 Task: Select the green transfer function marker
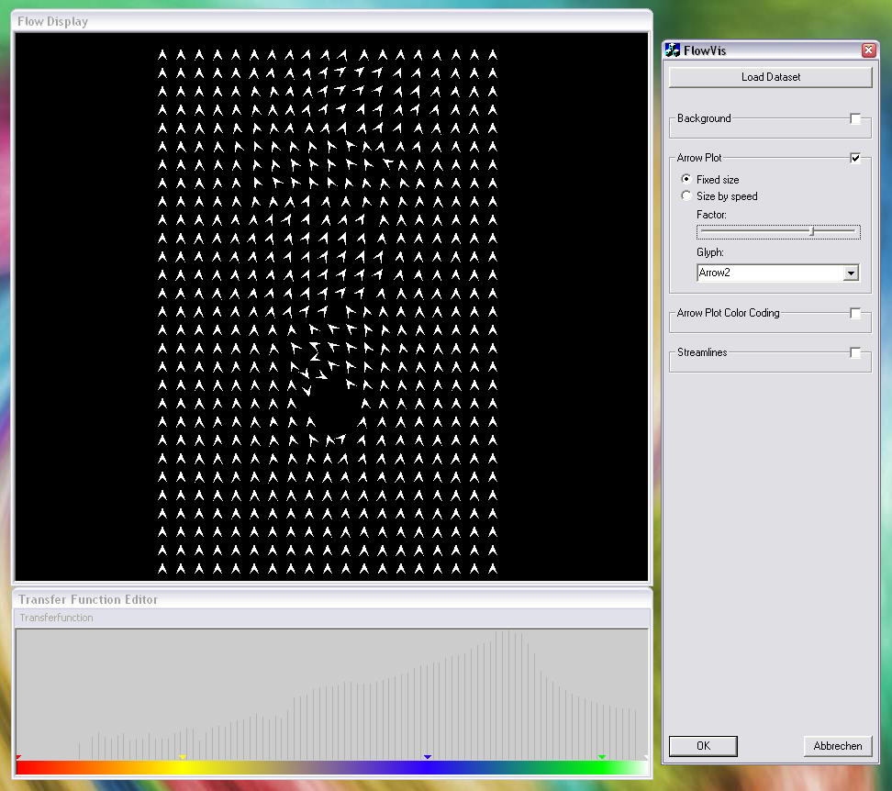[x=602, y=757]
